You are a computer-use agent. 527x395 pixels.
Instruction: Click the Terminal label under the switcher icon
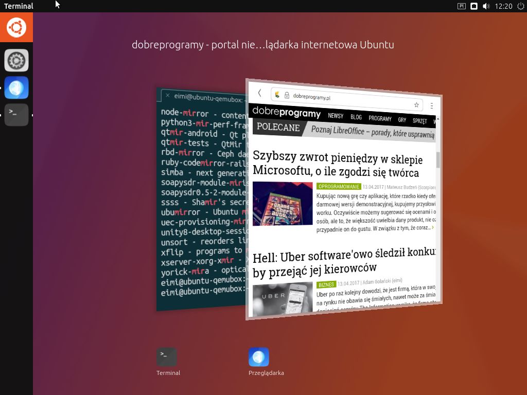point(168,373)
